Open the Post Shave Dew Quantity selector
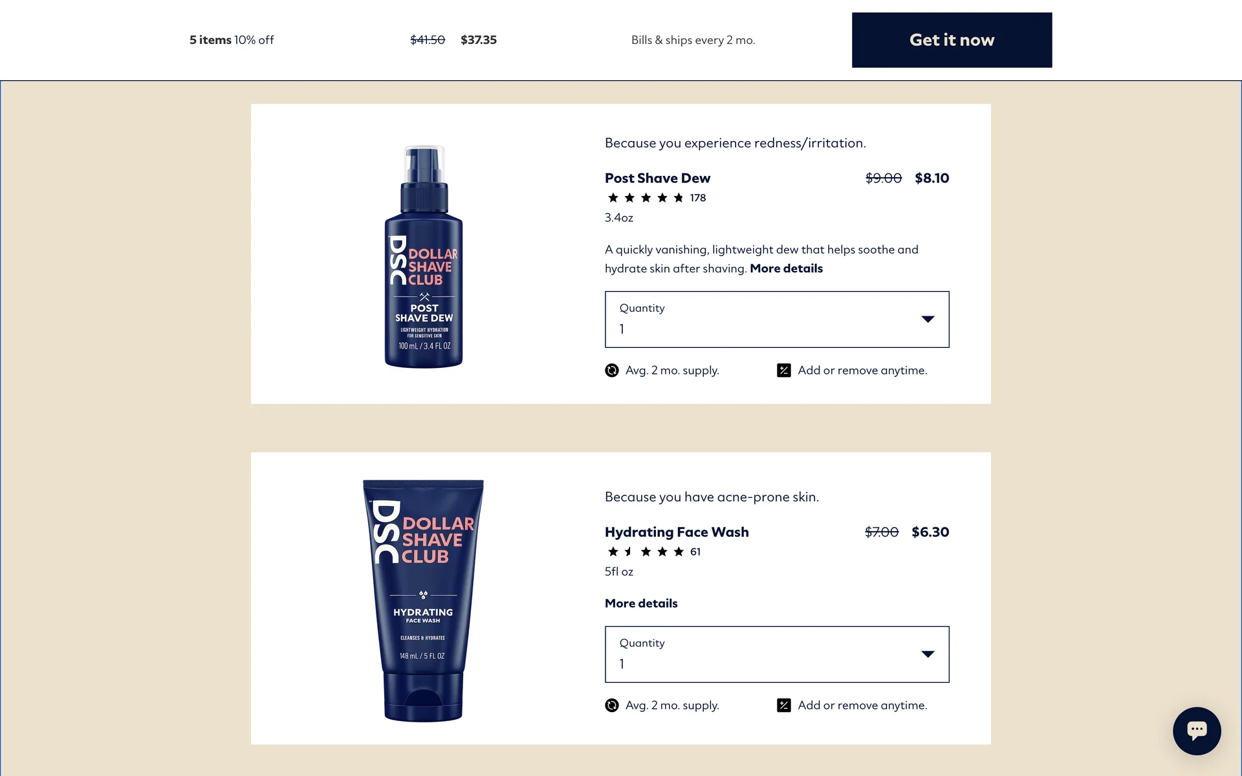Viewport: 1242px width, 776px height. pyautogui.click(x=777, y=319)
